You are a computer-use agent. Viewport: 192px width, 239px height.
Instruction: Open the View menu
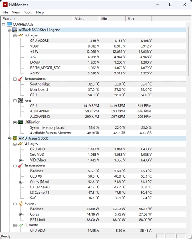[x=16, y=12]
